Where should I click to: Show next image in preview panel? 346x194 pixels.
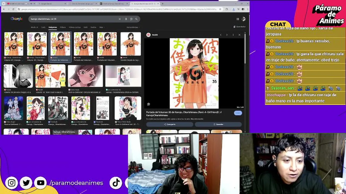pyautogui.click(x=227, y=35)
